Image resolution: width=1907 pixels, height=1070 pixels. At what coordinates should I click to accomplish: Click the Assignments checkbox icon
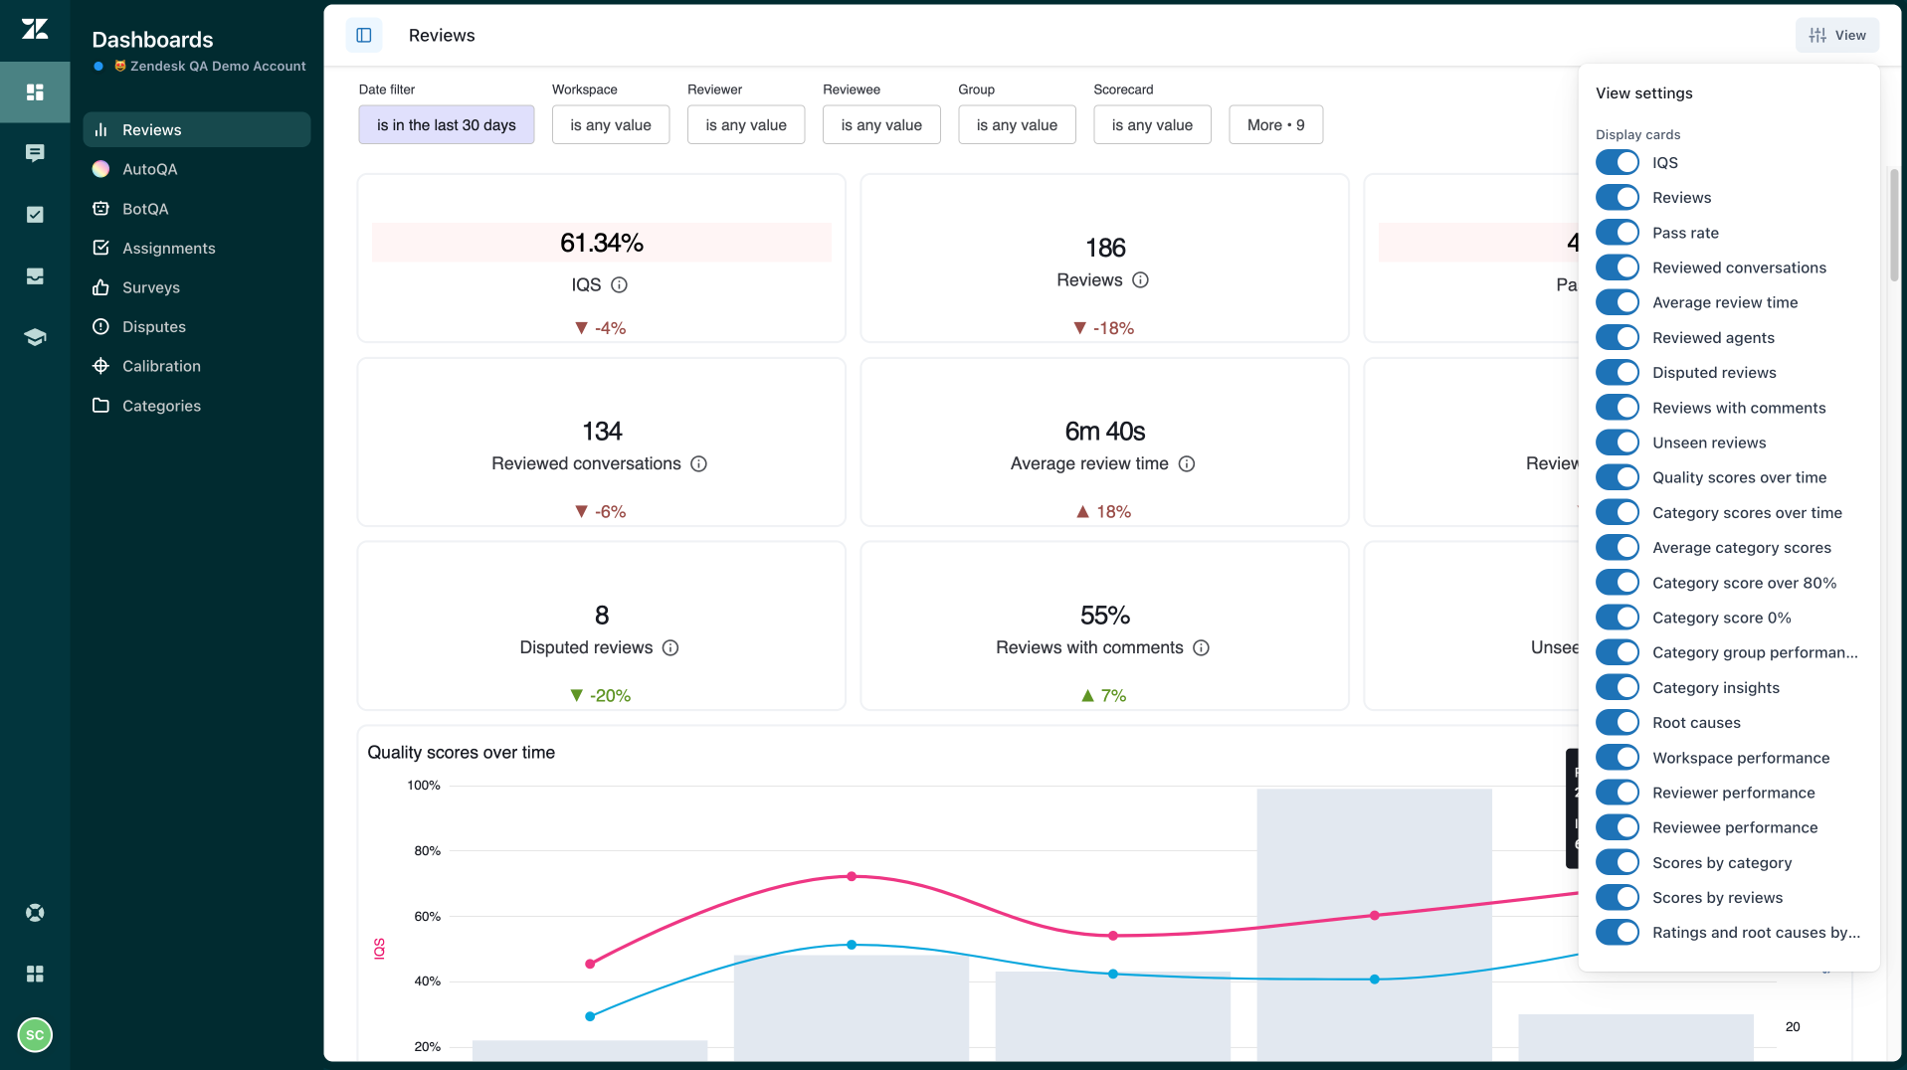(x=100, y=248)
